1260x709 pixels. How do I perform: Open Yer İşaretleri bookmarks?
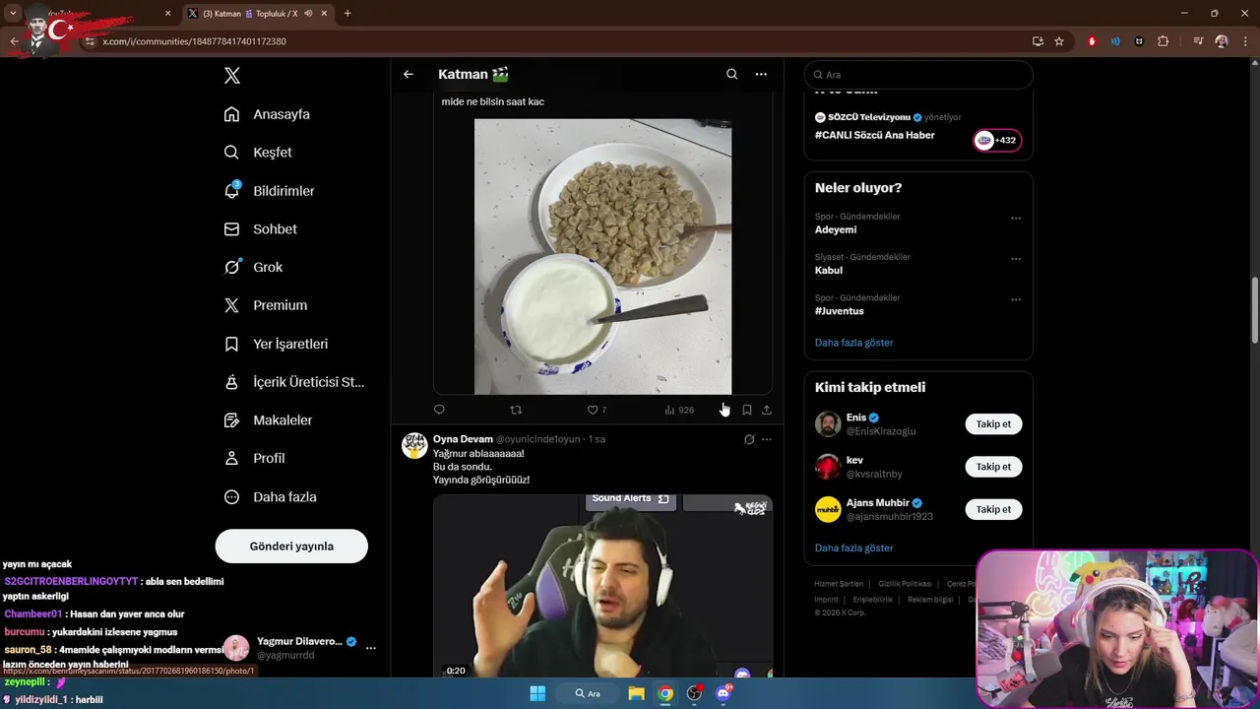276,344
